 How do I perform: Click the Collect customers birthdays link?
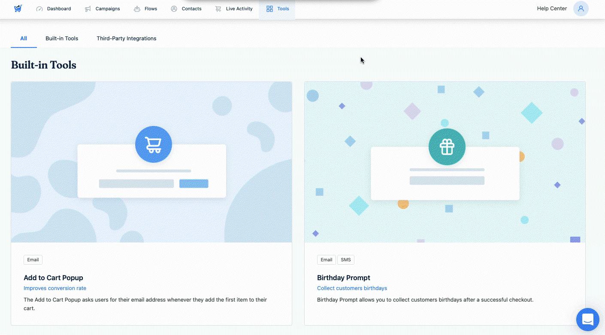(x=352, y=288)
